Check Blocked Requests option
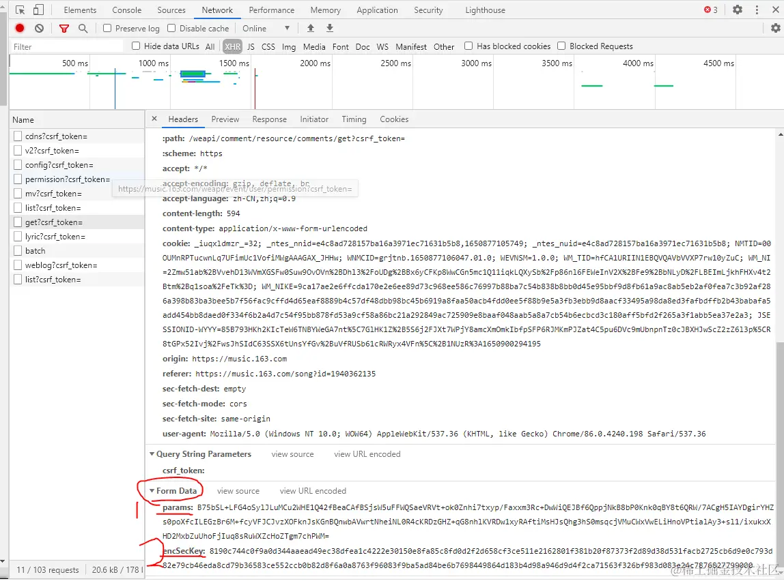784x581 pixels. [x=561, y=46]
